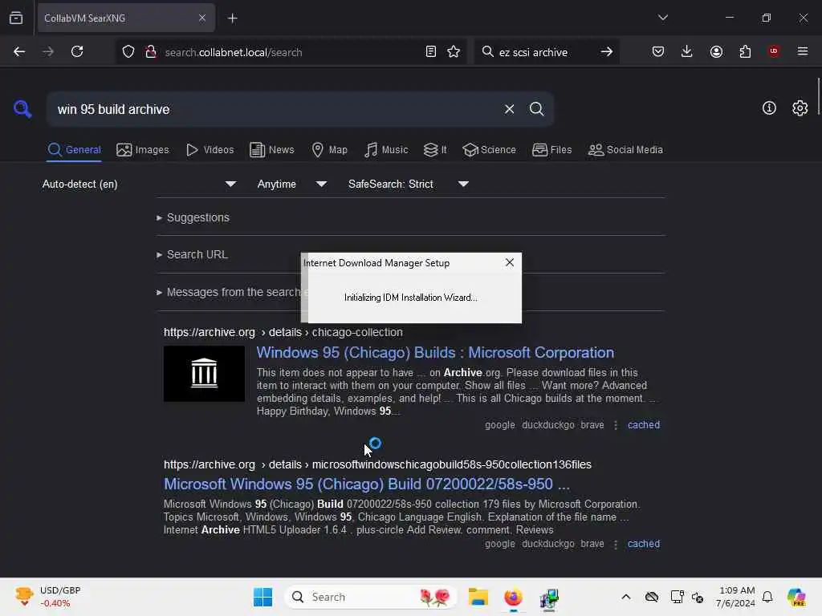Open the Firefox downloads panel
The height and width of the screenshot is (616, 822).
pos(687,51)
